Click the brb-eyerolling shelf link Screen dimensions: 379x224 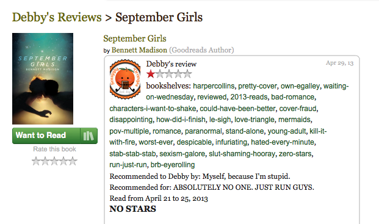(x=173, y=165)
